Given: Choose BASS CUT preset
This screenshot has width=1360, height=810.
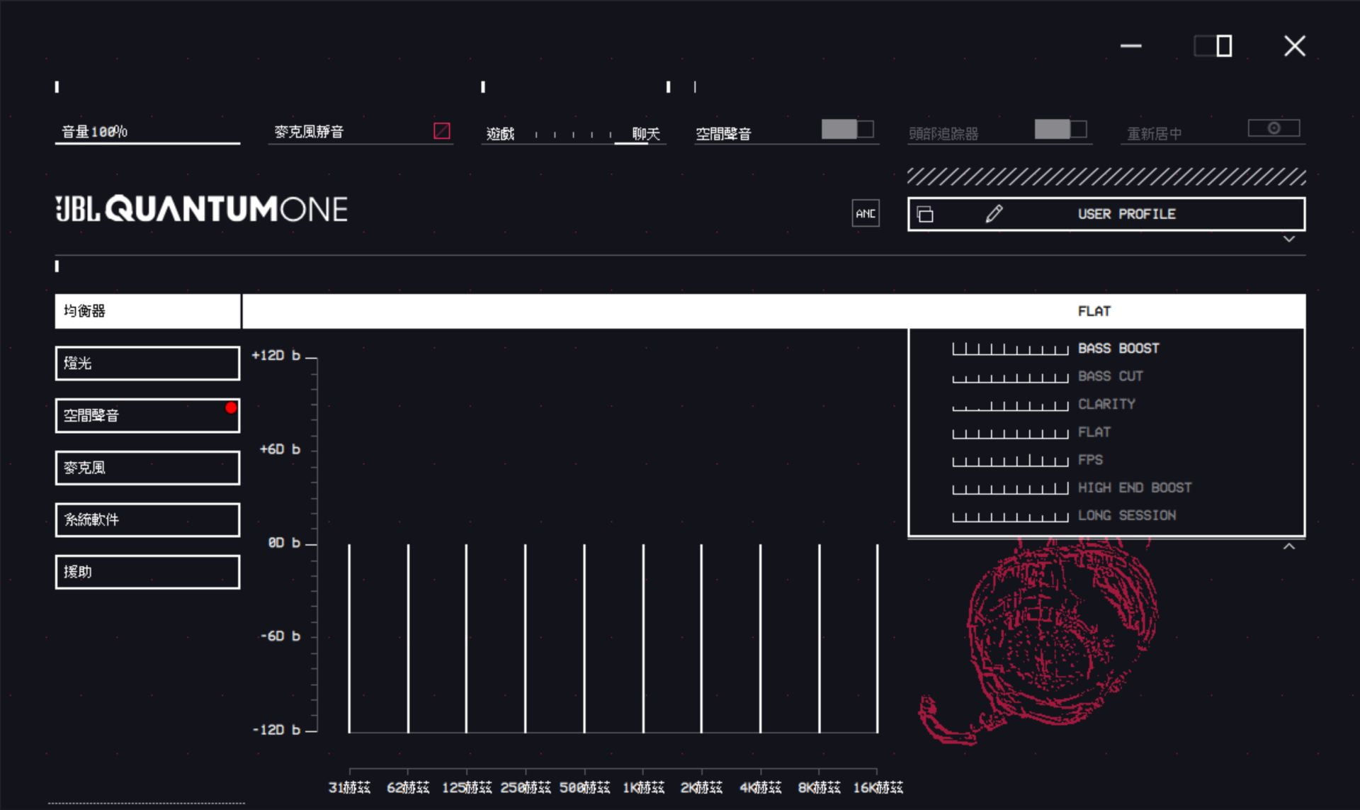Looking at the screenshot, I should [1110, 376].
